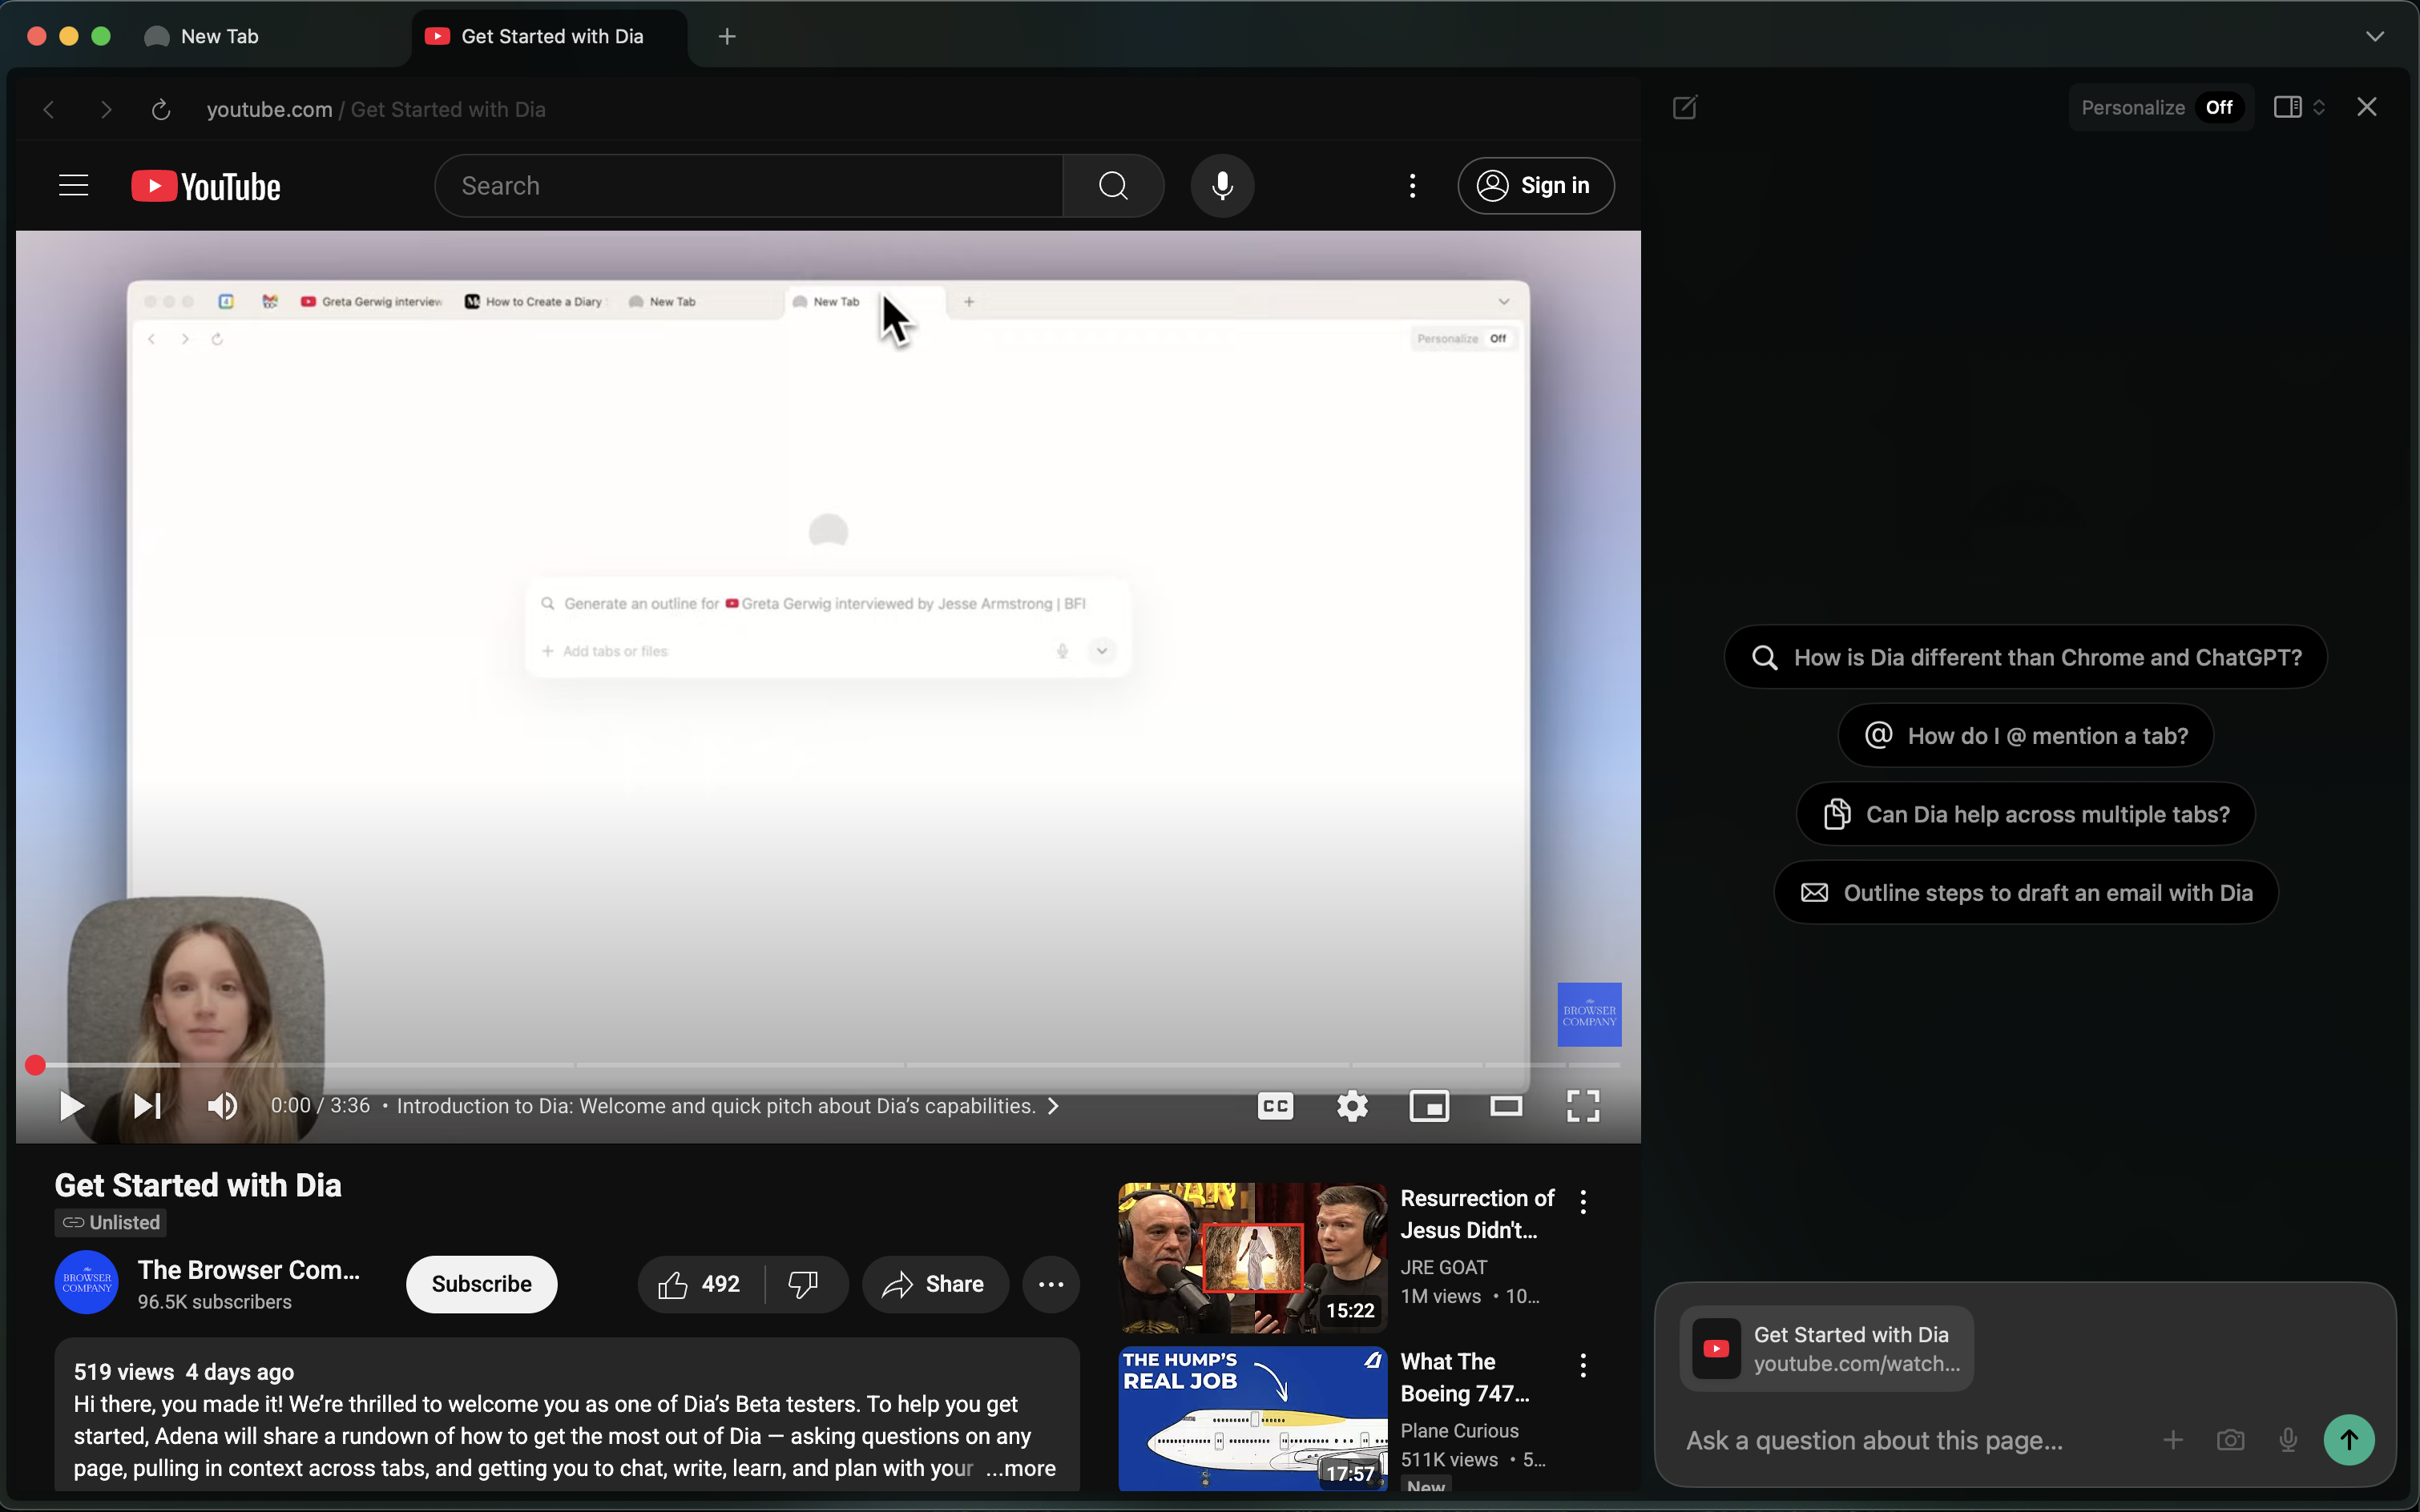
Task: Open The Hump's Real Job video thumbnail
Action: 1252,1418
